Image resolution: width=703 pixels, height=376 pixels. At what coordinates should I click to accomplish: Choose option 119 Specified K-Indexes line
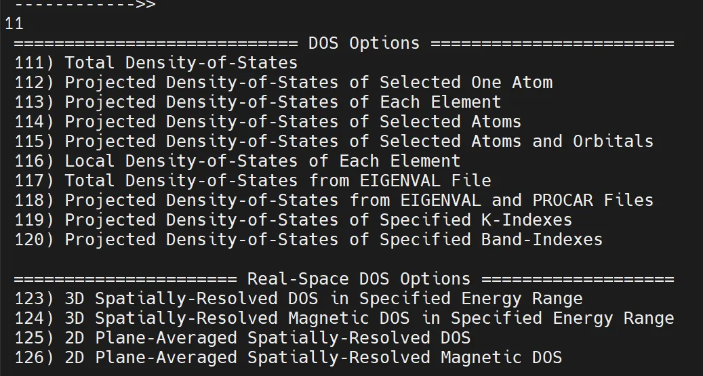coord(293,220)
